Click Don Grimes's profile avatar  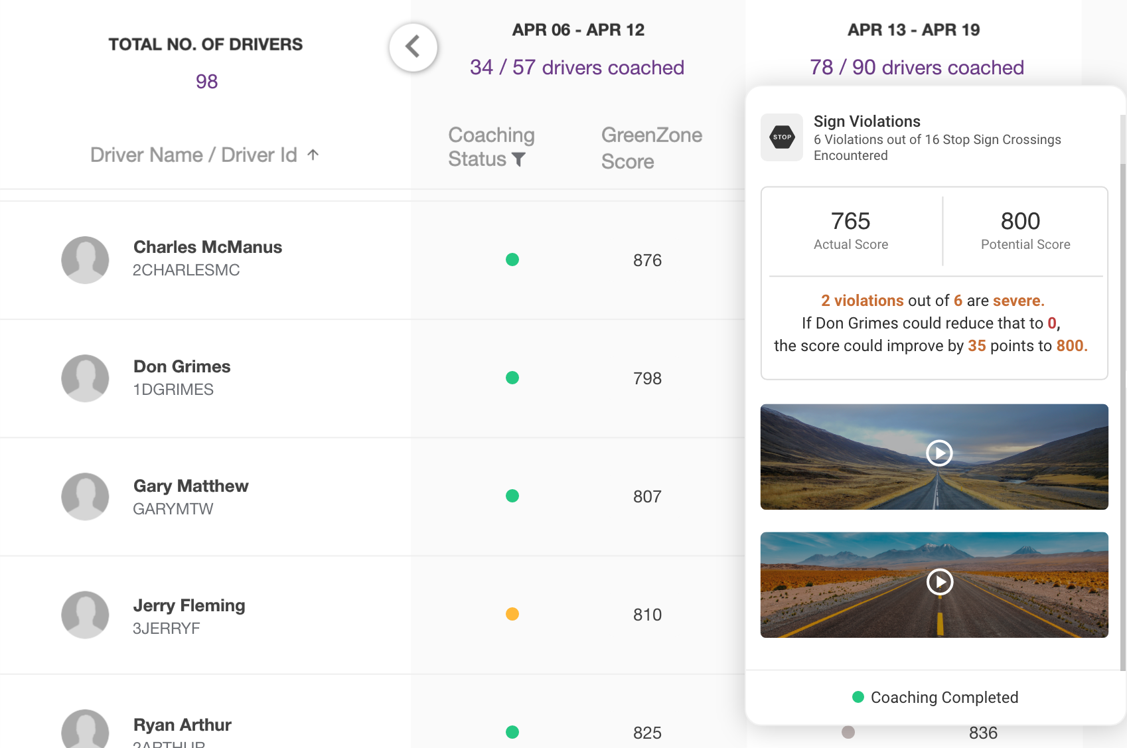tap(85, 378)
